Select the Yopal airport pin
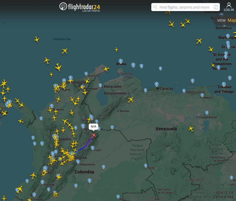 click(92, 148)
